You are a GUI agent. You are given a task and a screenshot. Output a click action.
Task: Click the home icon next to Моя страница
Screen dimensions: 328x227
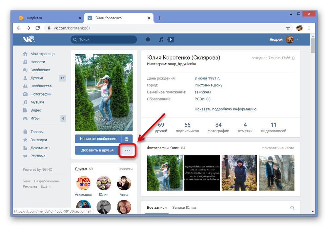point(25,54)
